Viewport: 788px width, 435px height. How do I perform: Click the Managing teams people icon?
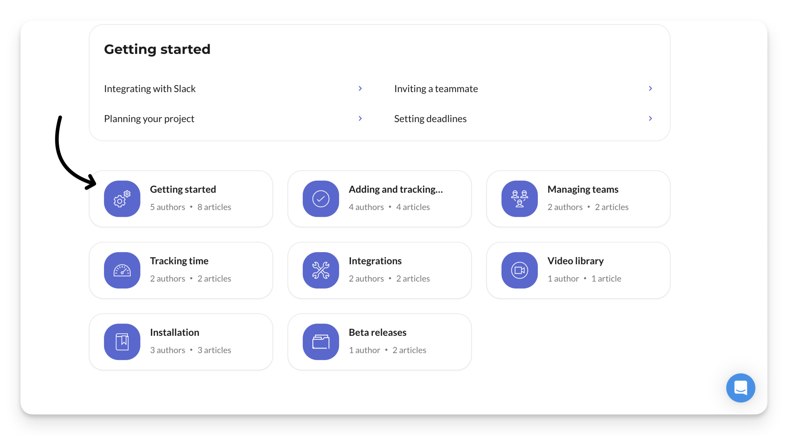[519, 199]
